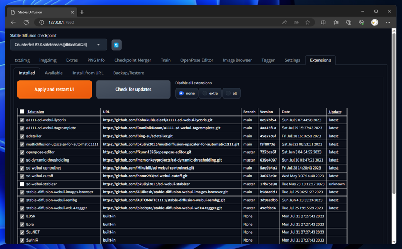This screenshot has width=402, height=249.
Task: Open the Stable Diffusion checkpoint dropdown
Action: (59, 45)
